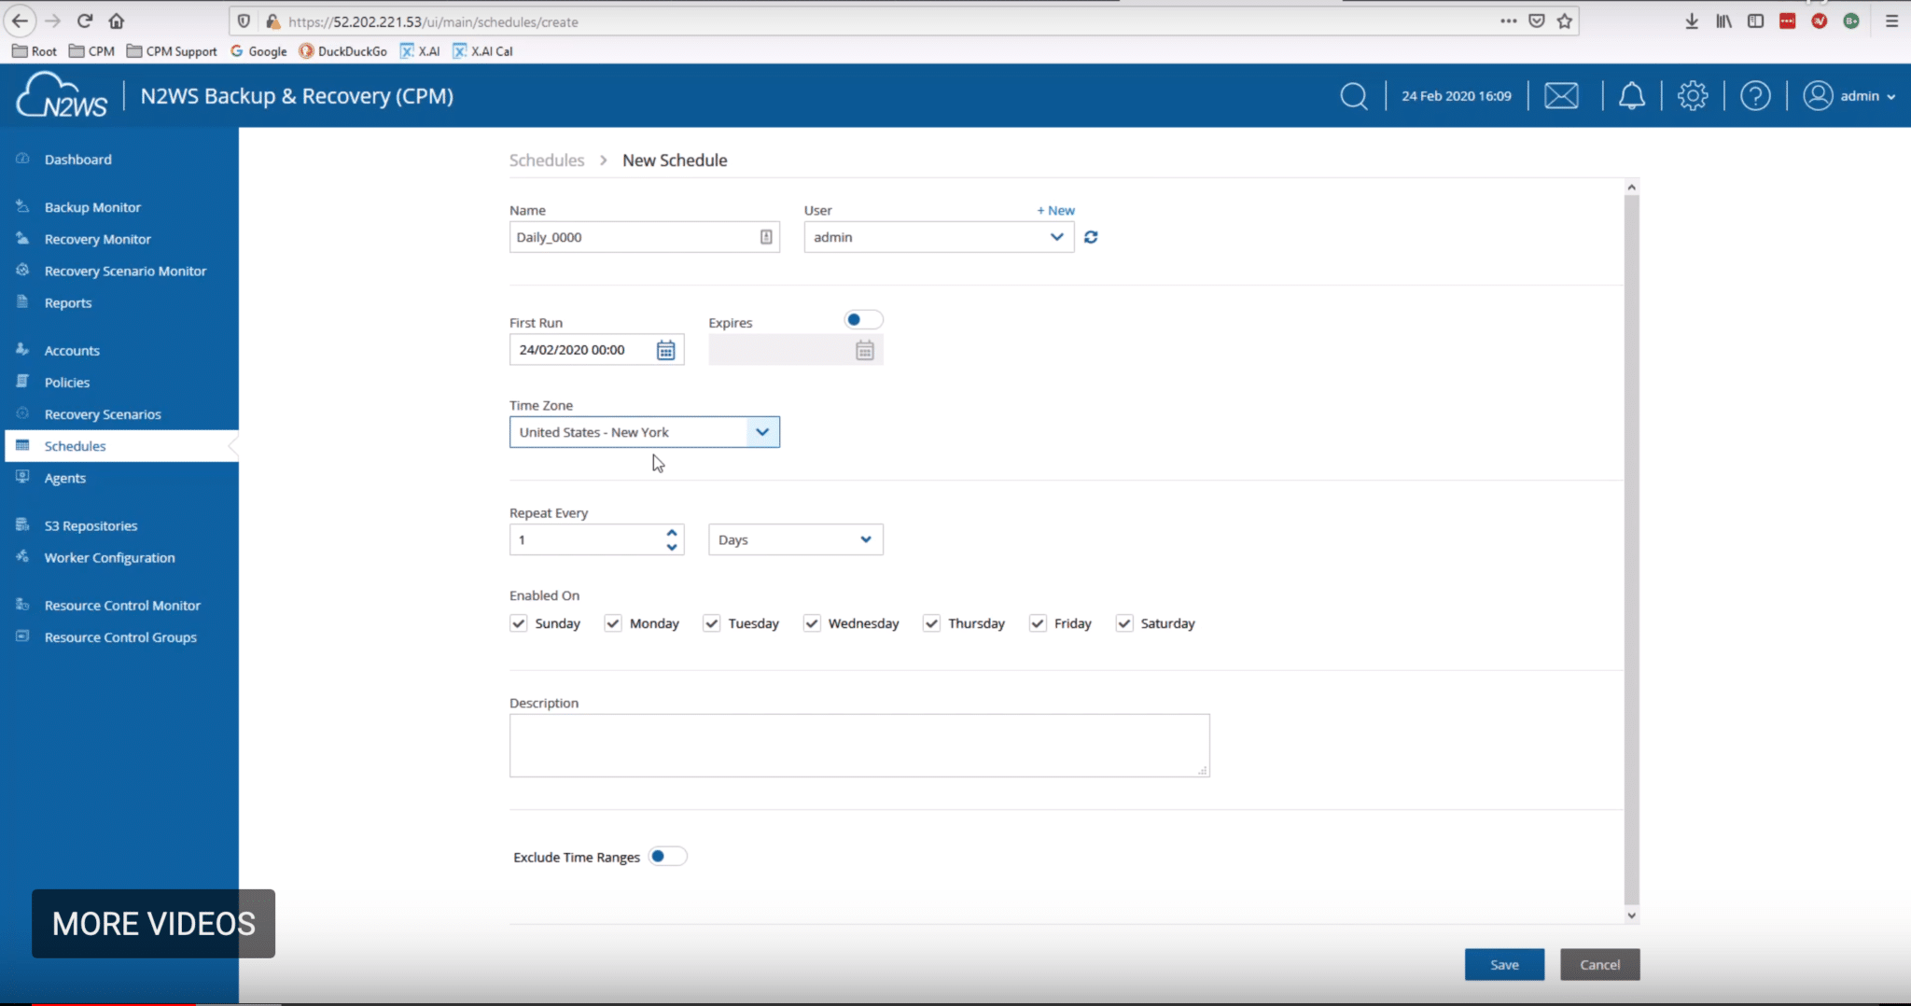Open the mail envelope icon
Image resolution: width=1911 pixels, height=1006 pixels.
(1560, 94)
